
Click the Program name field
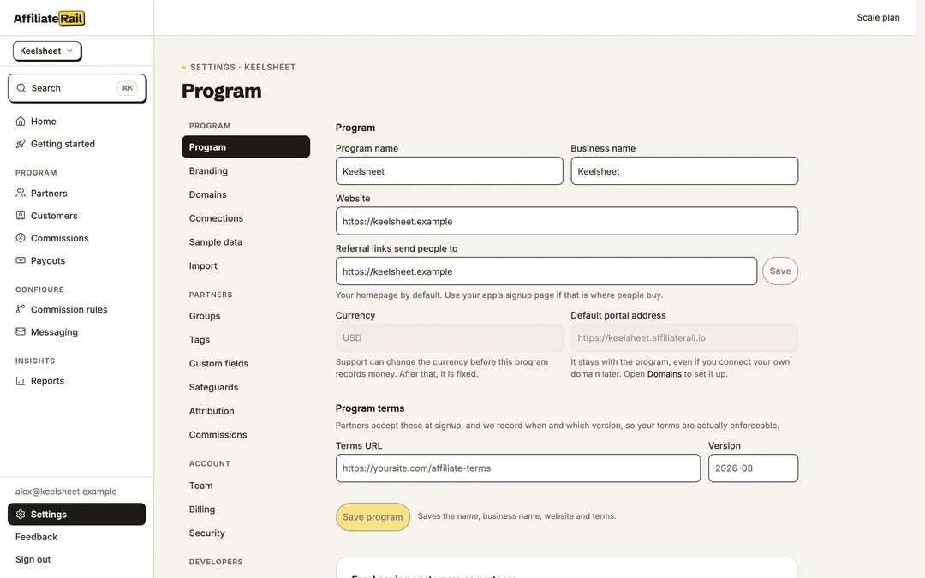tap(449, 171)
